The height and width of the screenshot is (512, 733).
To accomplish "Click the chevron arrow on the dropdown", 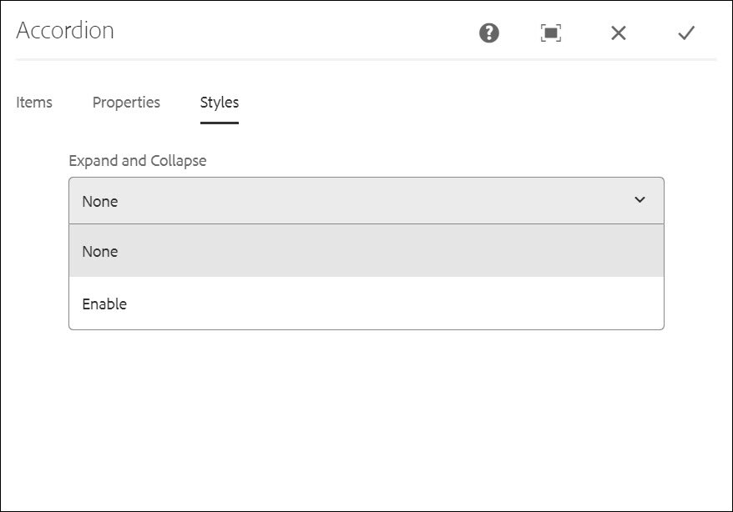I will [x=639, y=200].
